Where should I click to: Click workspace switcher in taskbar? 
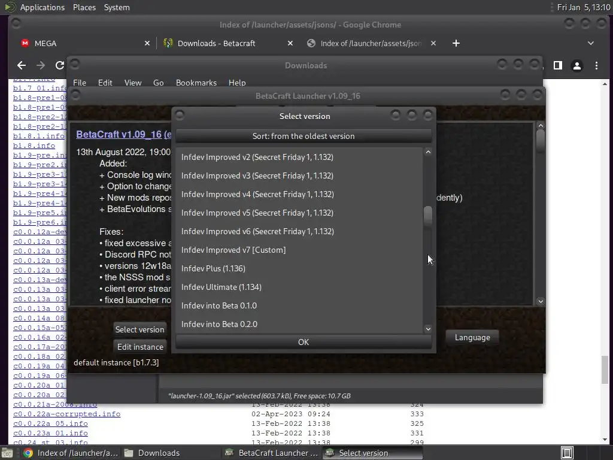pos(567,453)
